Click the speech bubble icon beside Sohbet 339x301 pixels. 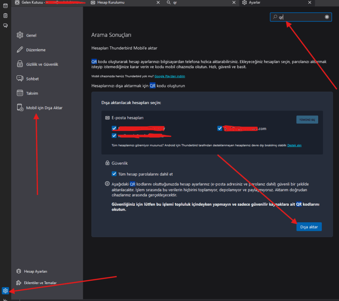(20, 78)
